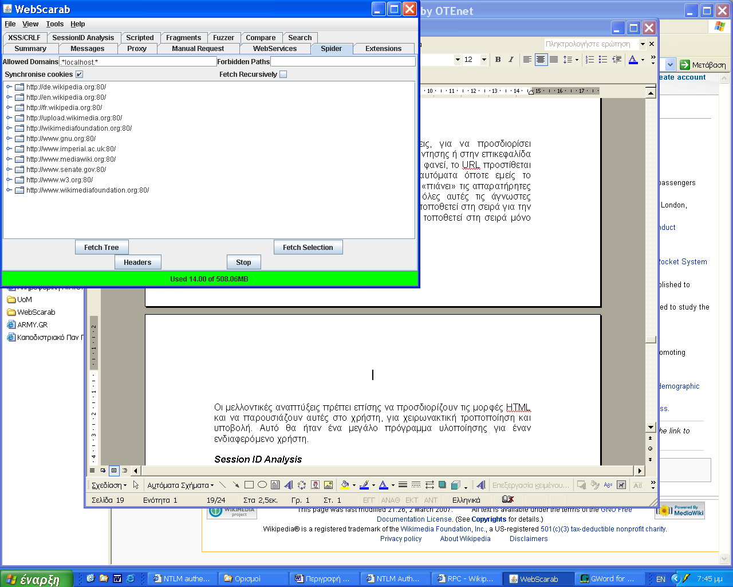This screenshot has width=733, height=587.
Task: Insert Clip Art from drawing toolbar
Action: point(315,485)
